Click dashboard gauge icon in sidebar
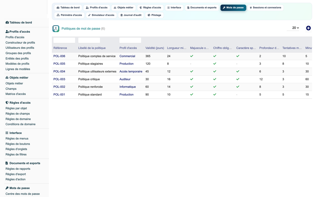Screen dimensions: 318x197 click(x=7, y=23)
